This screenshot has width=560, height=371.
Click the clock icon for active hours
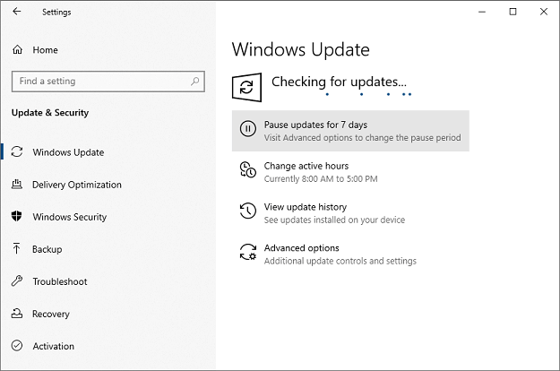pos(246,171)
